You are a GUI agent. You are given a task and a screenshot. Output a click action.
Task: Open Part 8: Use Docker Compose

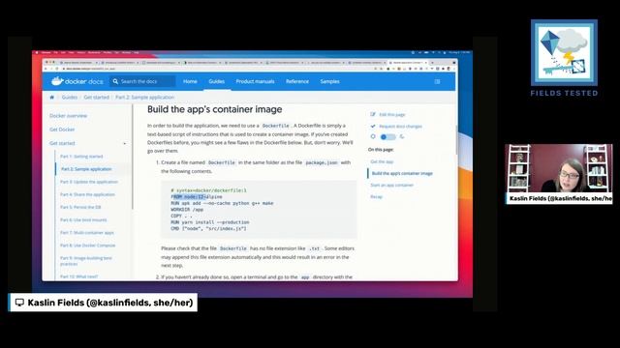click(87, 246)
